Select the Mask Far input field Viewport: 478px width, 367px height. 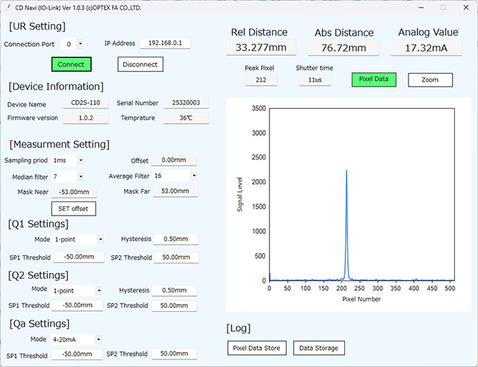tap(175, 192)
